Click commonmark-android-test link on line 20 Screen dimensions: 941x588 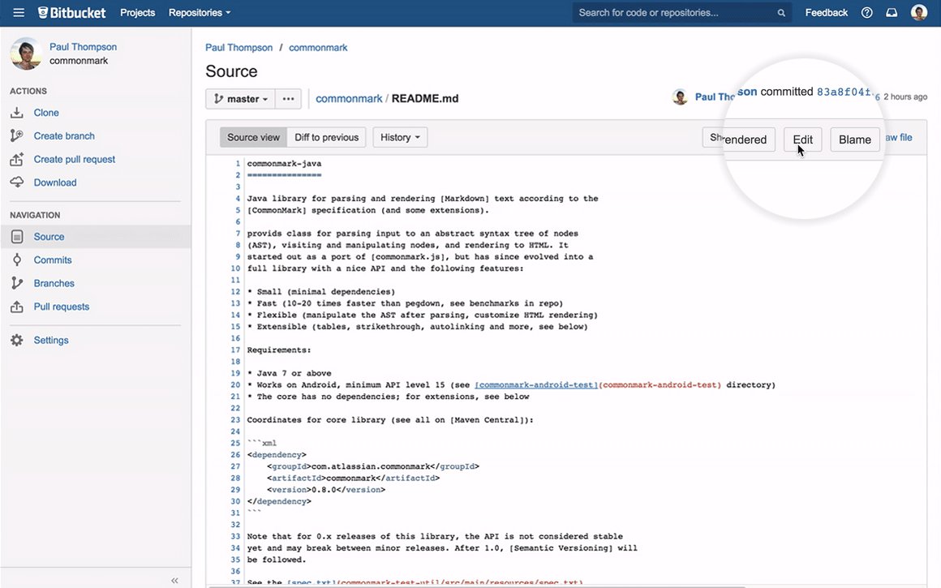coord(536,385)
